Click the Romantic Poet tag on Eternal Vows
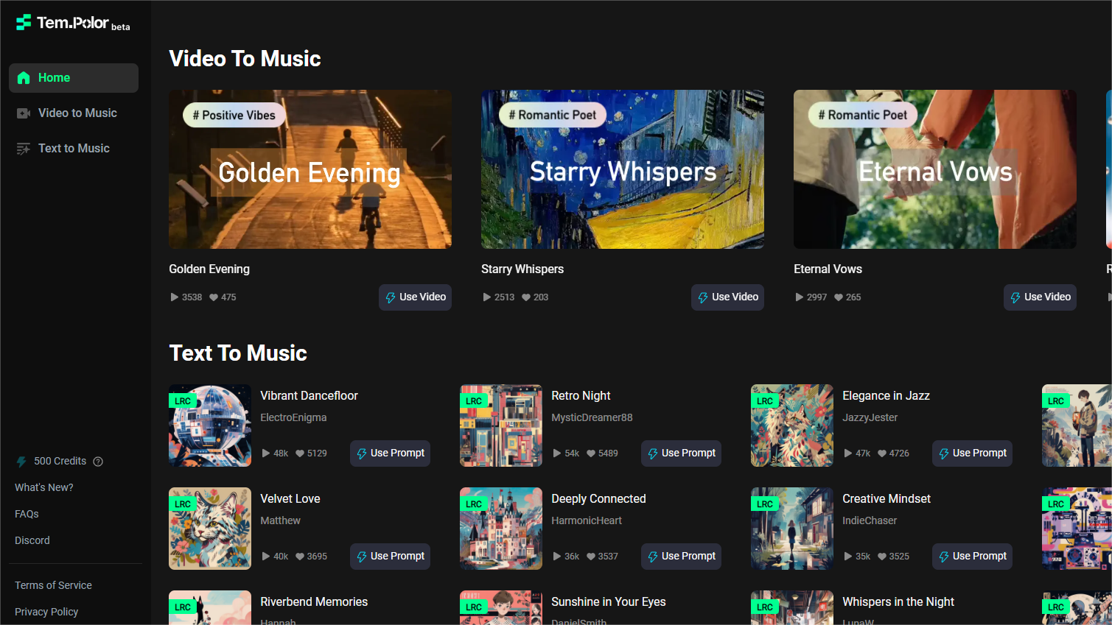 (x=863, y=115)
